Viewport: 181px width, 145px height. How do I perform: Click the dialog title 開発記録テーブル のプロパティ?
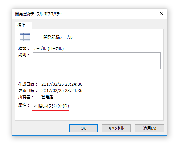pos(38,14)
